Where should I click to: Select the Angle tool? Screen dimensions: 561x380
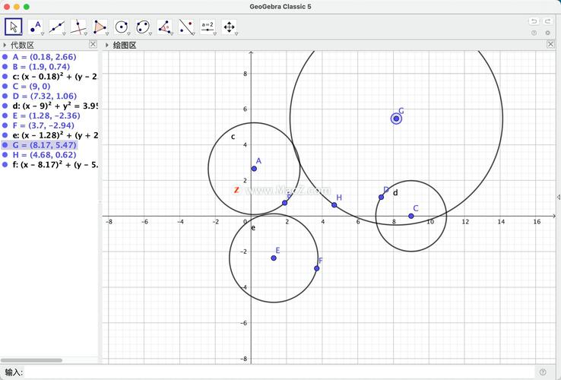[165, 27]
